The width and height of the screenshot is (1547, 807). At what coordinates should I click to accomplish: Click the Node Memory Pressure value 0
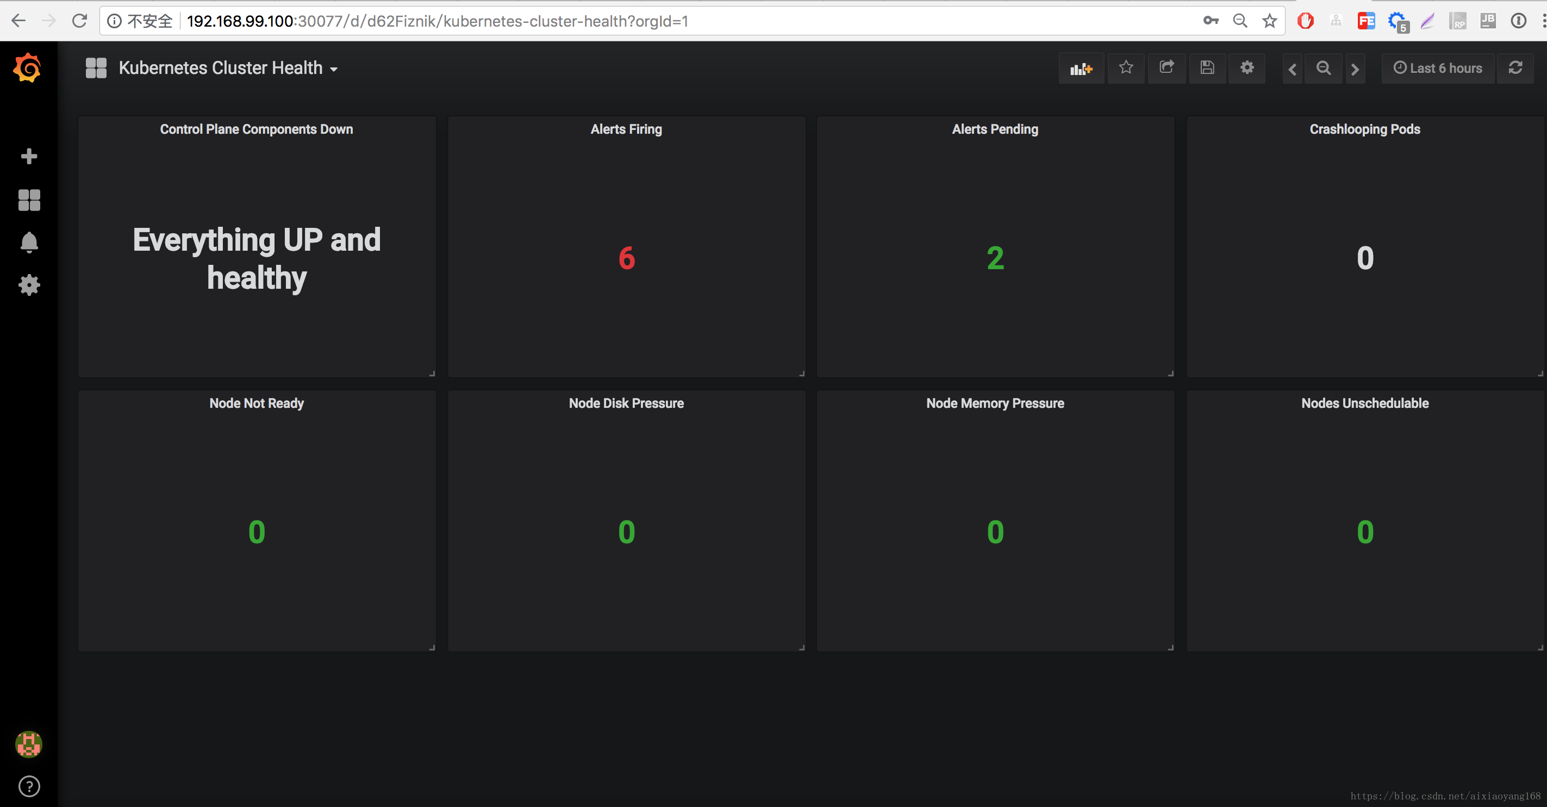(995, 532)
